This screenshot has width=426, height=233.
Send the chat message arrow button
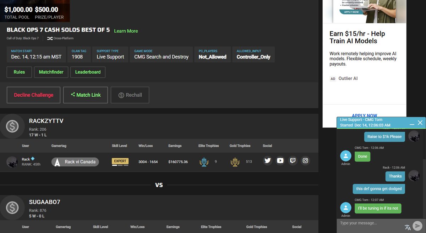(418, 225)
